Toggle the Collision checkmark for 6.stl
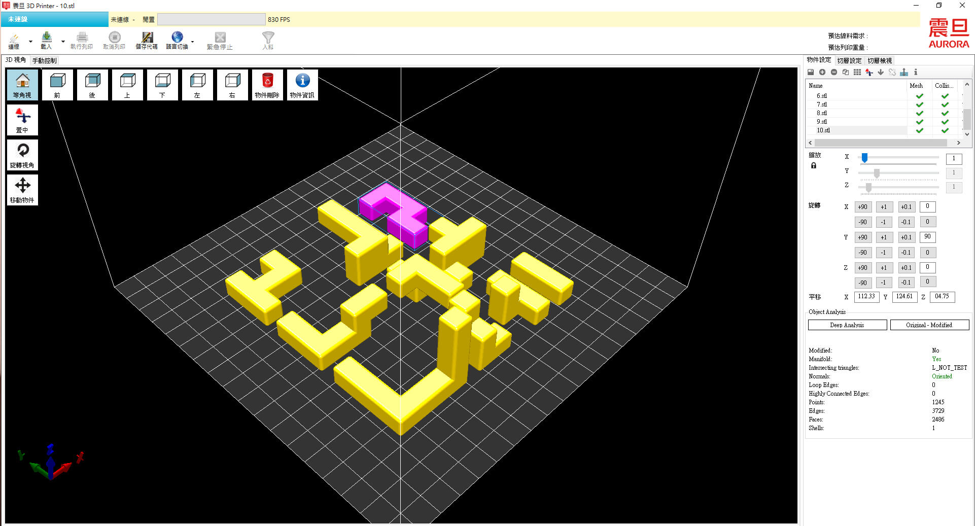Viewport: 975px width, 526px height. click(x=945, y=96)
